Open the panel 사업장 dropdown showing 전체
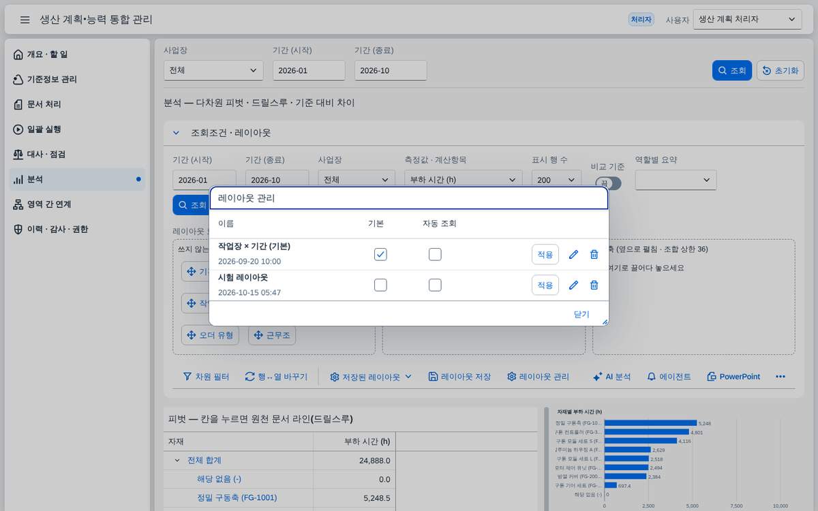Screen dimensions: 818x511 tap(357, 180)
